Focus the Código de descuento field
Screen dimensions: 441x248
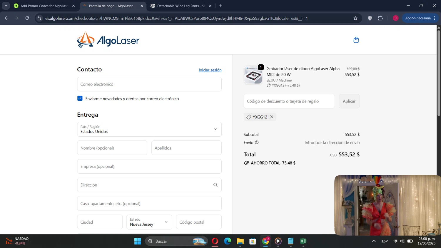pyautogui.click(x=289, y=101)
